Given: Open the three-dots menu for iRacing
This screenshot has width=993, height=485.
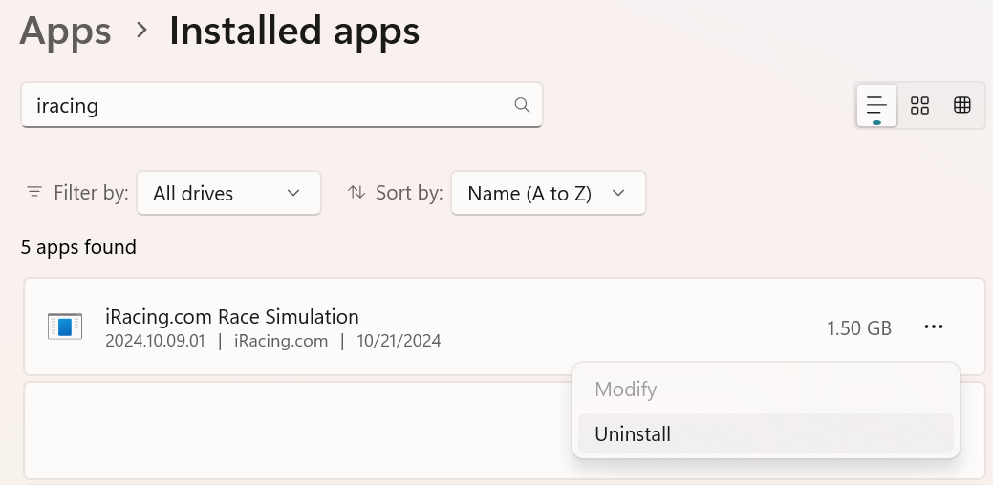Looking at the screenshot, I should pos(934,327).
